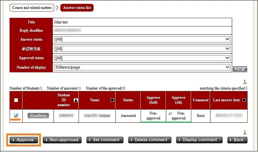Image resolution: width=258 pixels, height=152 pixels.
Task: Click magnifier icon in Approve (All) cell
Action: pyautogui.click(x=170, y=114)
